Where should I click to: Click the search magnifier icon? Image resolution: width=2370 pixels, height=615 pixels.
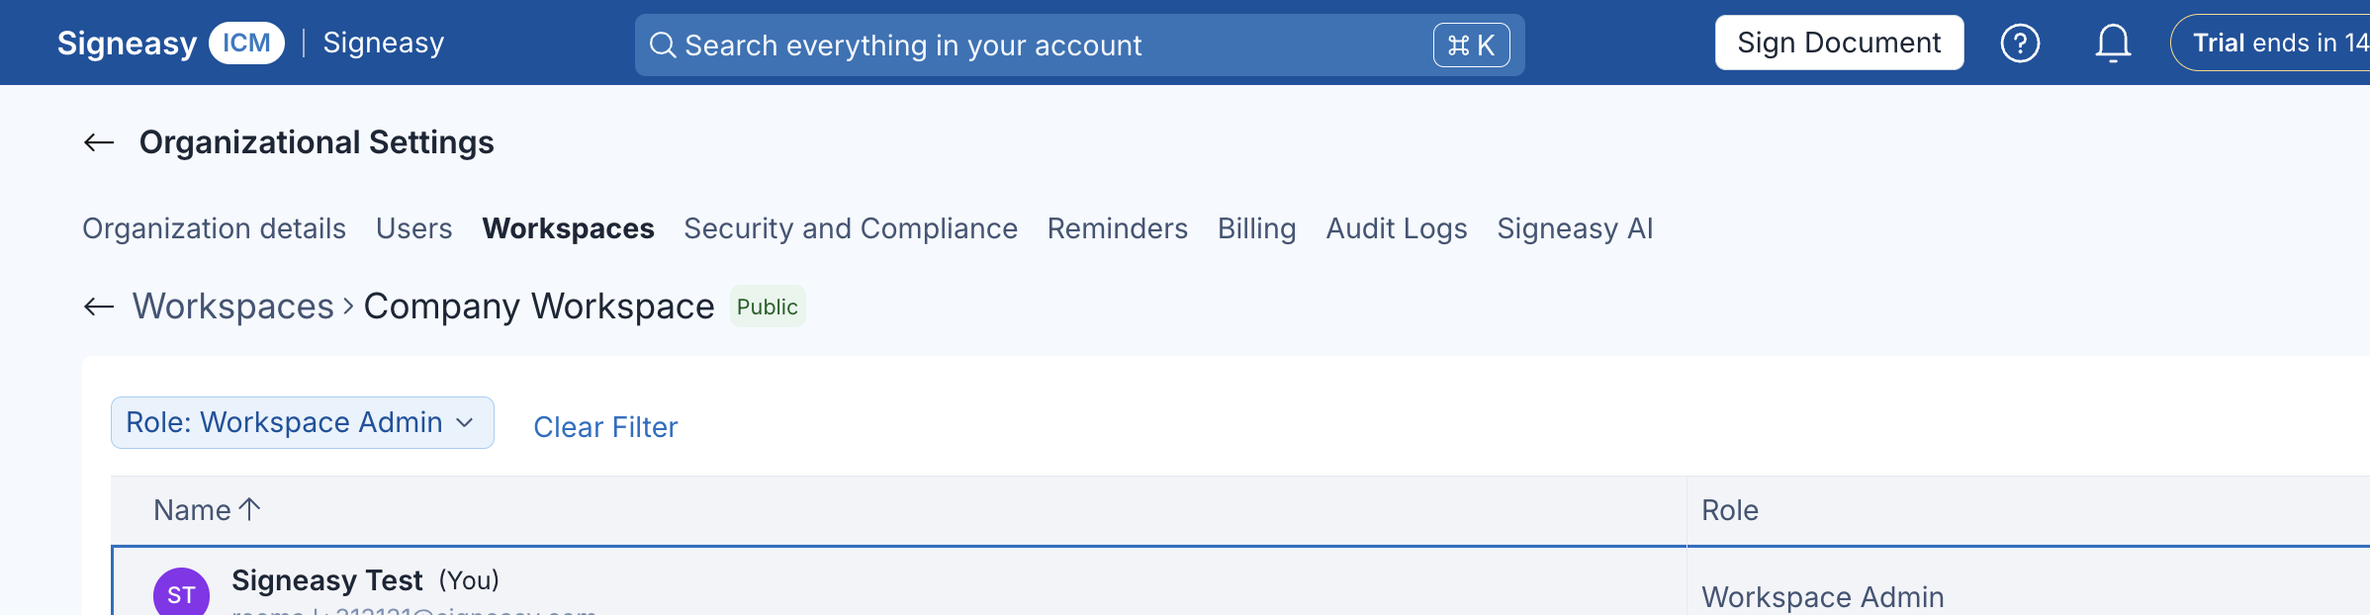[x=663, y=45]
